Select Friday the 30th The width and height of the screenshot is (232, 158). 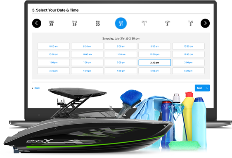98,23
